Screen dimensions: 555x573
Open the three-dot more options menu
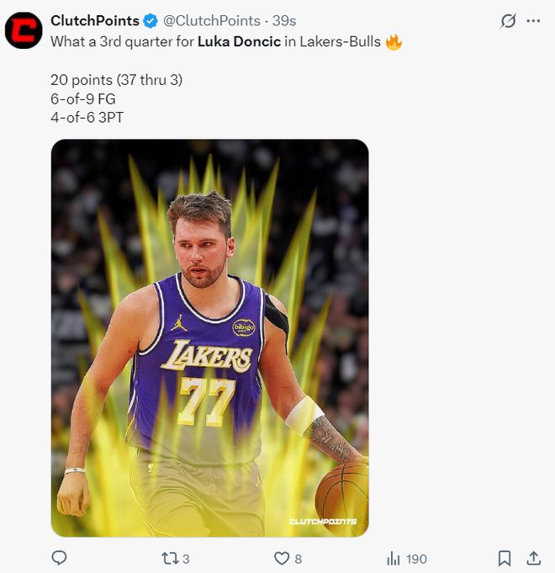533,21
